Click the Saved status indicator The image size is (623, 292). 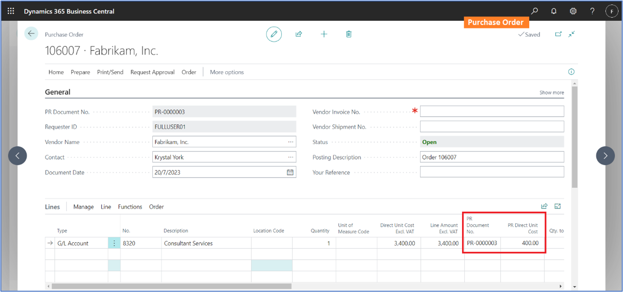pos(529,34)
